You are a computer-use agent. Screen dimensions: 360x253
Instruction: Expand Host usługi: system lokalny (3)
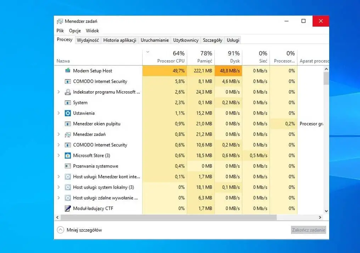[58, 187]
